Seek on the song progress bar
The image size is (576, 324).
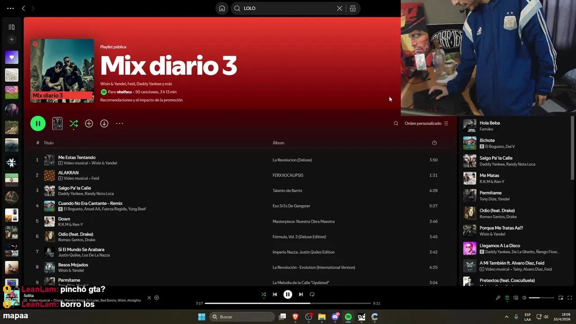(x=288, y=303)
